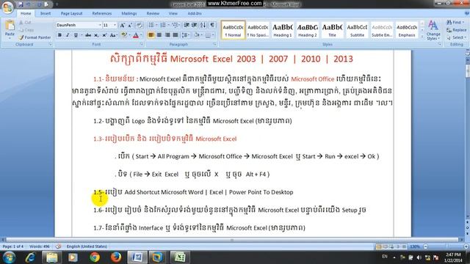Toggle Align Text Left
The image size is (470, 264).
pos(151,35)
